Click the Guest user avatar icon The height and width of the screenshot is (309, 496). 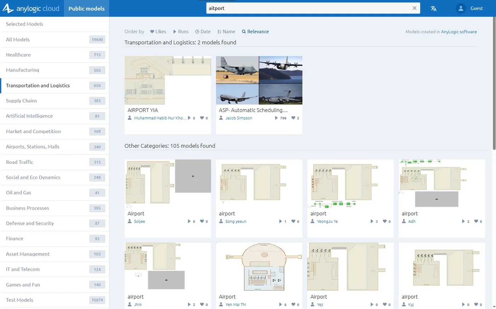pyautogui.click(x=460, y=8)
